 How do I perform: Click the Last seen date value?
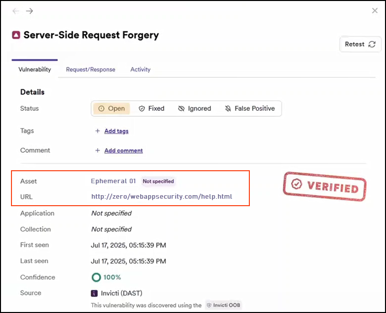pos(129,261)
